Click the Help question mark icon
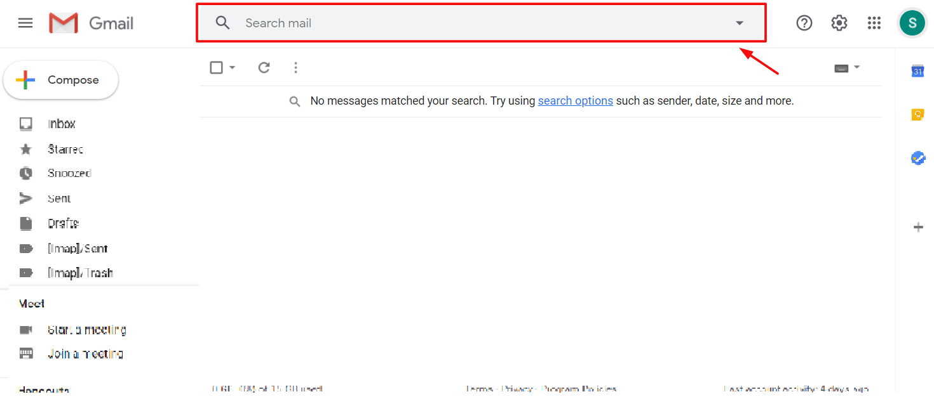The height and width of the screenshot is (399, 934). coord(804,23)
